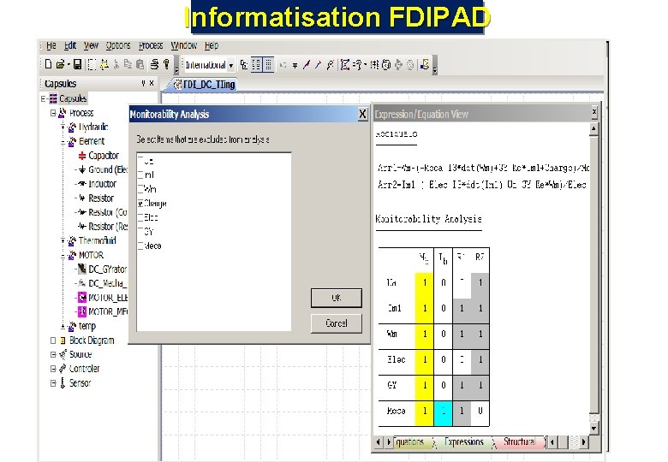Screen dimensions: 668x462
Task: Switch to the Structural tab
Action: 519,442
